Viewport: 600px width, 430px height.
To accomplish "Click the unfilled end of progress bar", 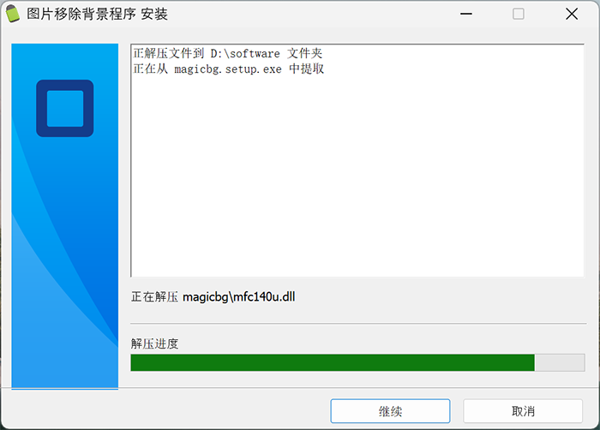I will tap(560, 362).
